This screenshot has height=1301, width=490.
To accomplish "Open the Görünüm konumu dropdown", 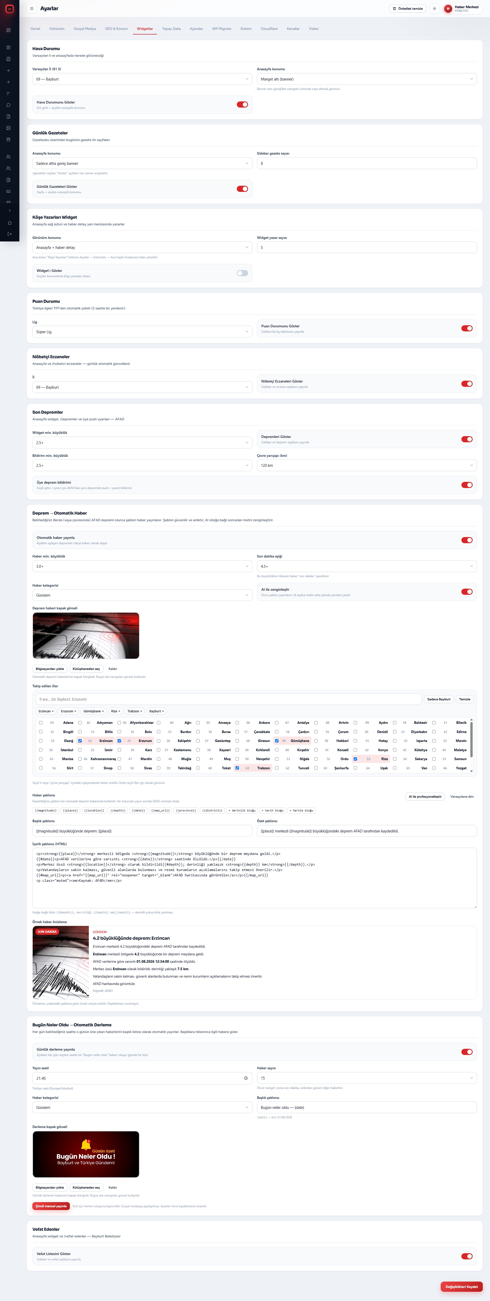I will pos(142,248).
